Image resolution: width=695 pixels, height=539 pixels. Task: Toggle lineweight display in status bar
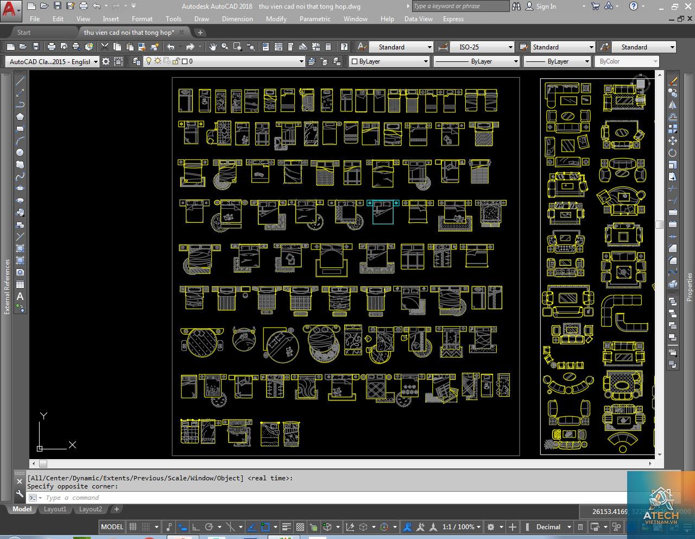[x=288, y=527]
